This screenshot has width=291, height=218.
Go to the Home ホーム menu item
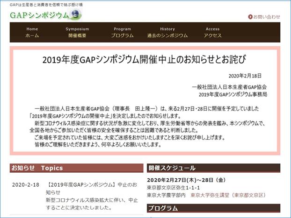[x=32, y=32]
